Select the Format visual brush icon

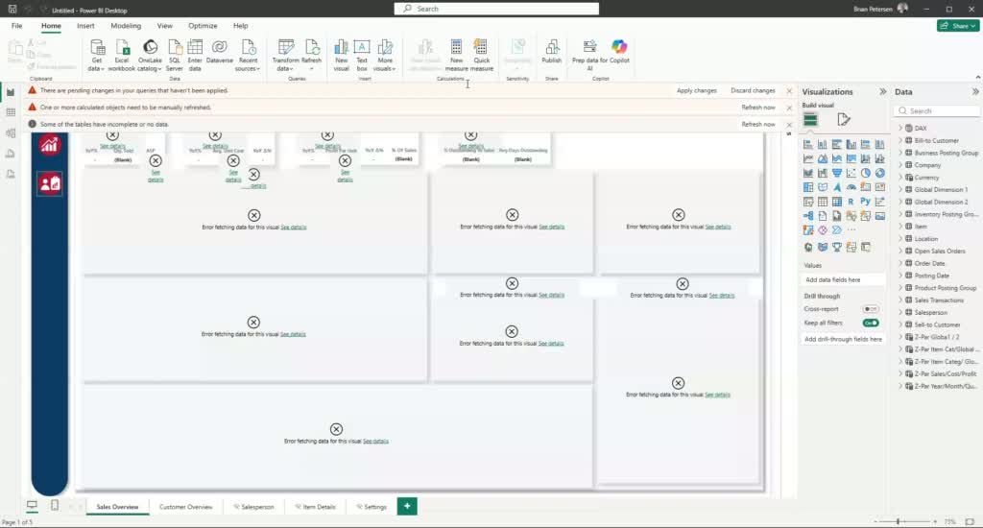point(844,119)
